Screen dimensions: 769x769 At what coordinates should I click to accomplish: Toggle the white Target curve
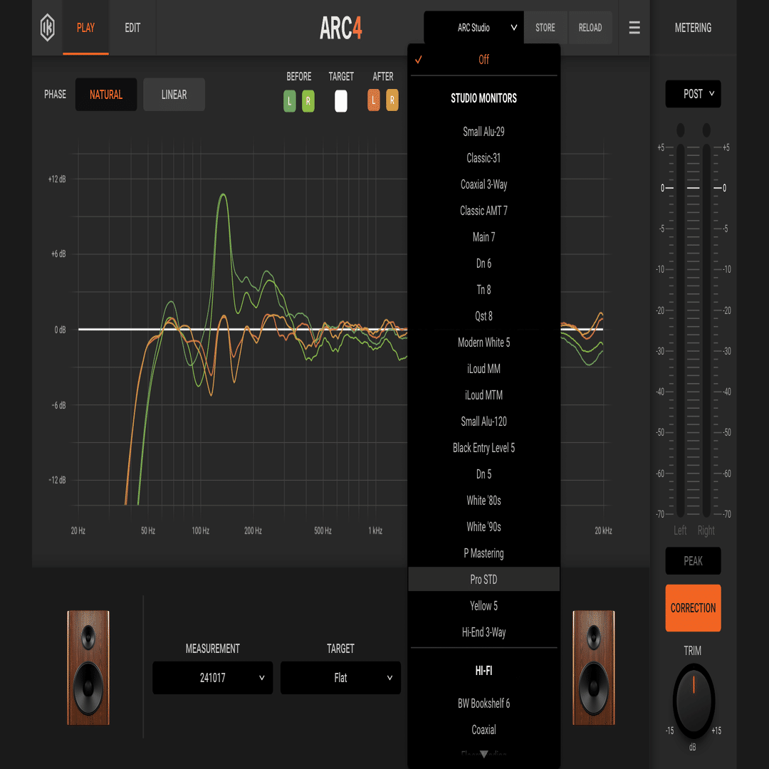[341, 101]
